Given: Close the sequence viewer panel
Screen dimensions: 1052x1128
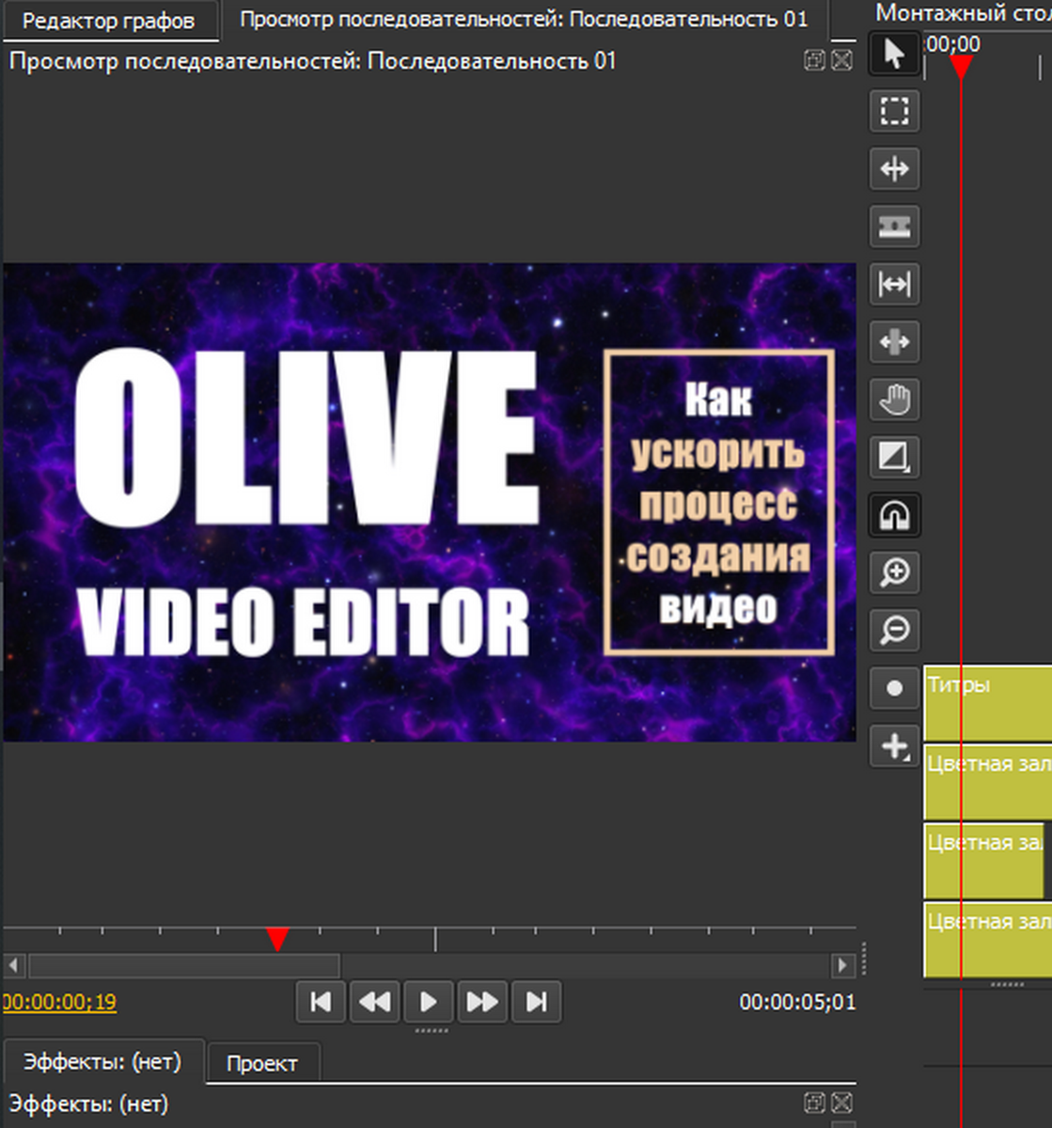Looking at the screenshot, I should pos(842,61).
